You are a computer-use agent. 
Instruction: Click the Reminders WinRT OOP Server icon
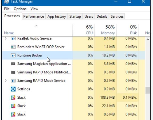click(x=13, y=47)
